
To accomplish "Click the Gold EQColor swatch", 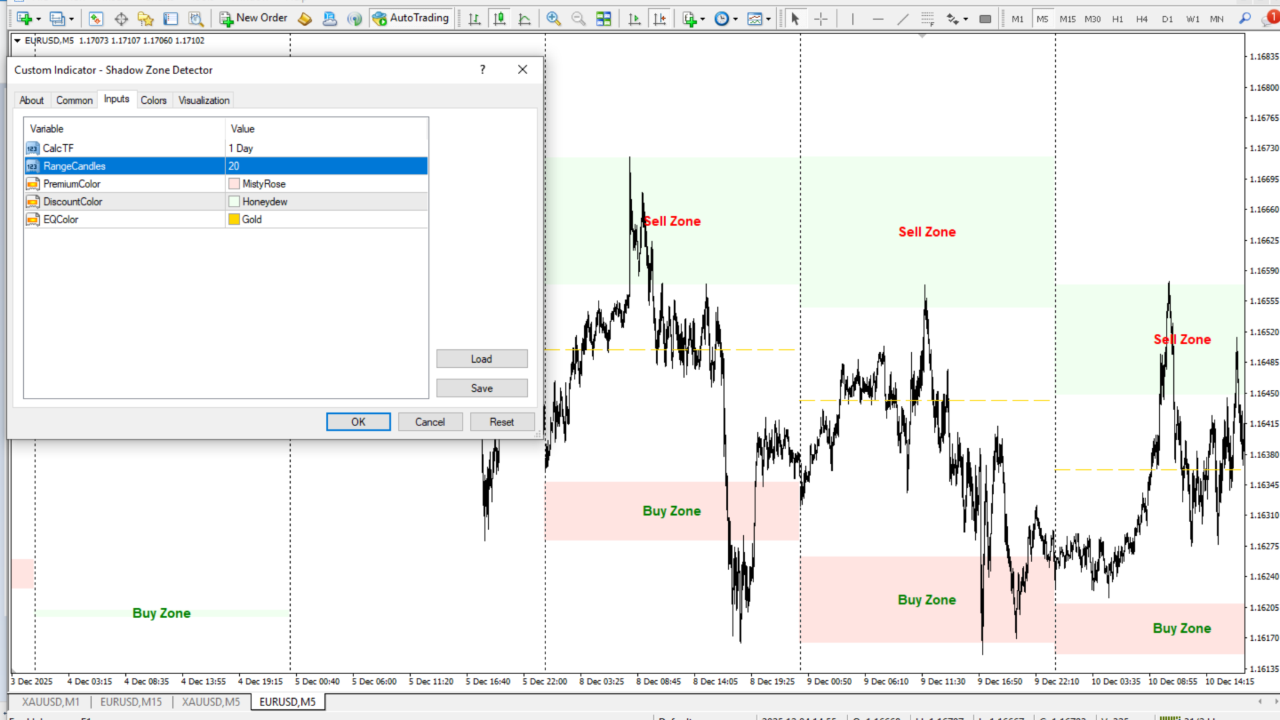I will 234,219.
